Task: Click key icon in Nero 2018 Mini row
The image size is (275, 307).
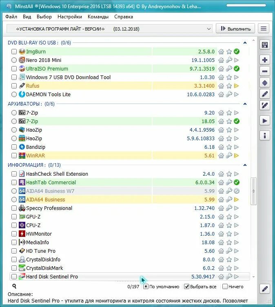Action: click(229, 60)
